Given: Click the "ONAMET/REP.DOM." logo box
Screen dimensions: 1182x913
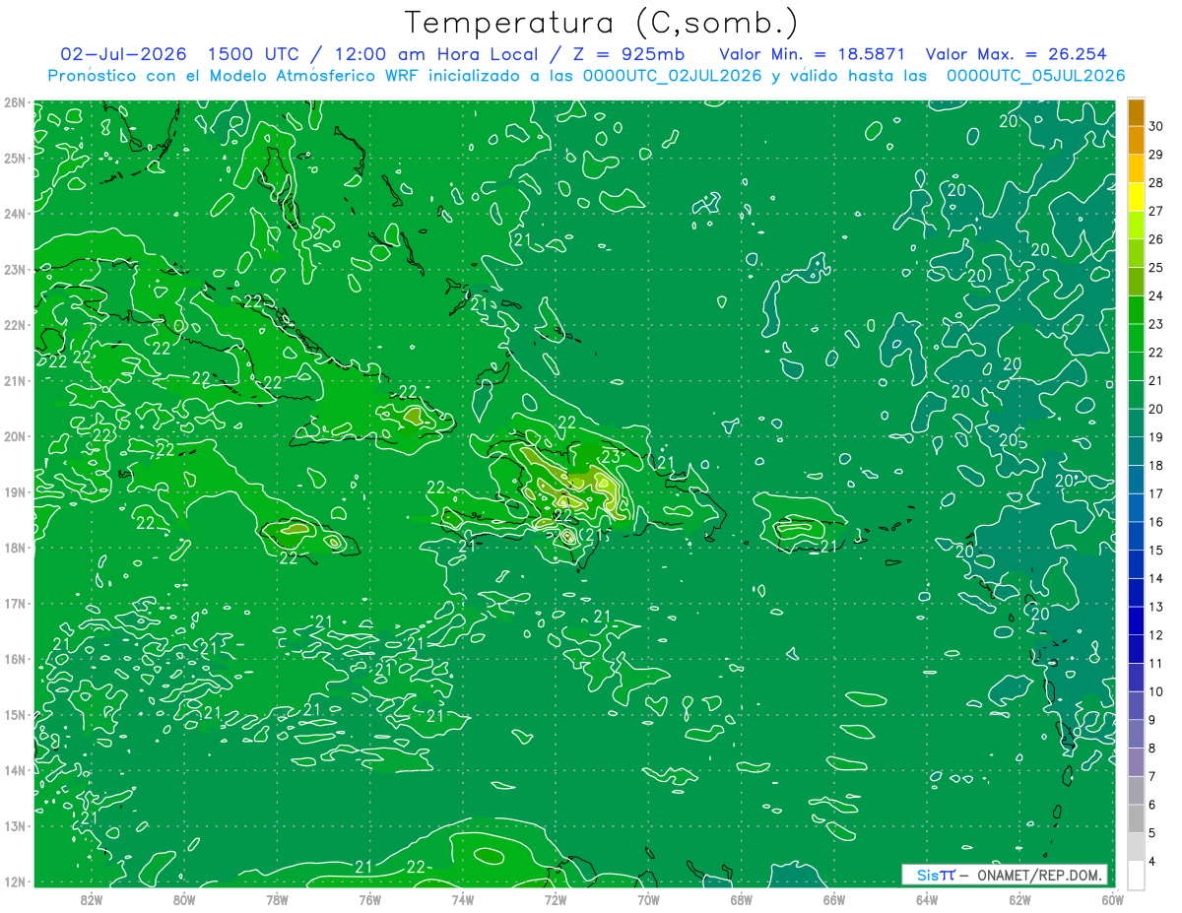Looking at the screenshot, I should pyautogui.click(x=1004, y=875).
